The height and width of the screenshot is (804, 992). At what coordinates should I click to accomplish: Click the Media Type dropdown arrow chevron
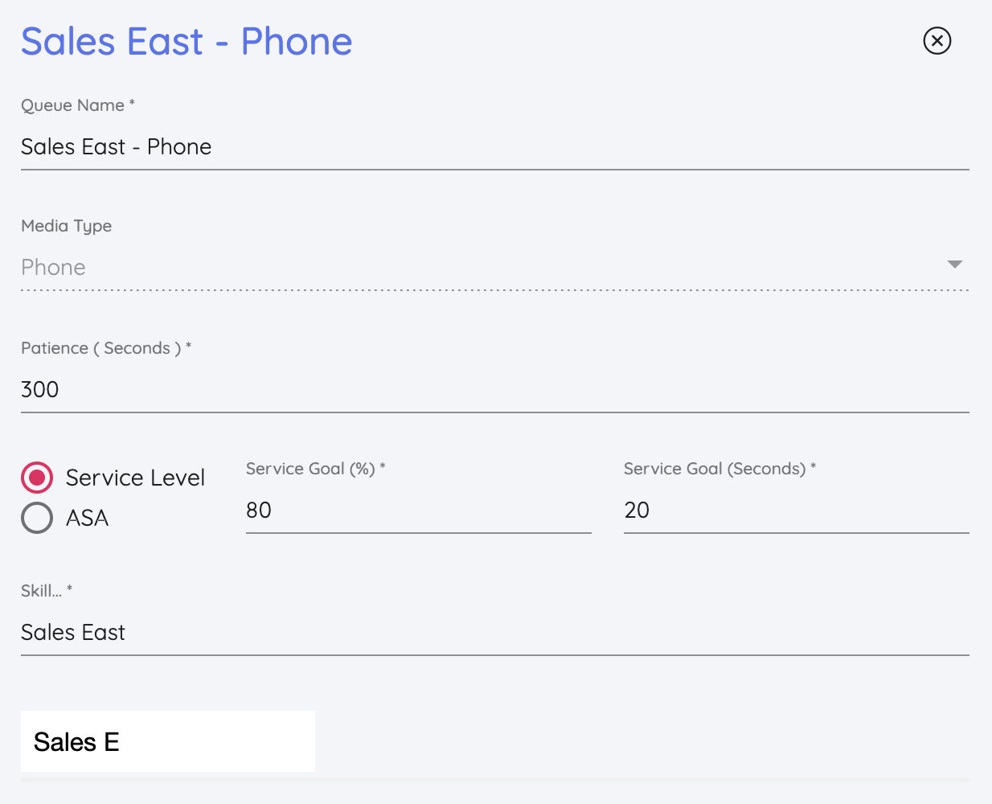click(954, 264)
